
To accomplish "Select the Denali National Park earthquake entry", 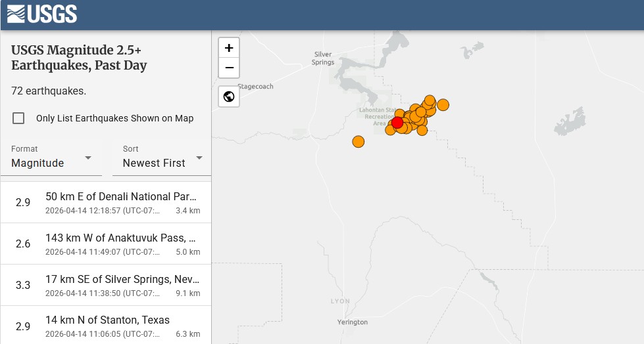I will pos(106,202).
